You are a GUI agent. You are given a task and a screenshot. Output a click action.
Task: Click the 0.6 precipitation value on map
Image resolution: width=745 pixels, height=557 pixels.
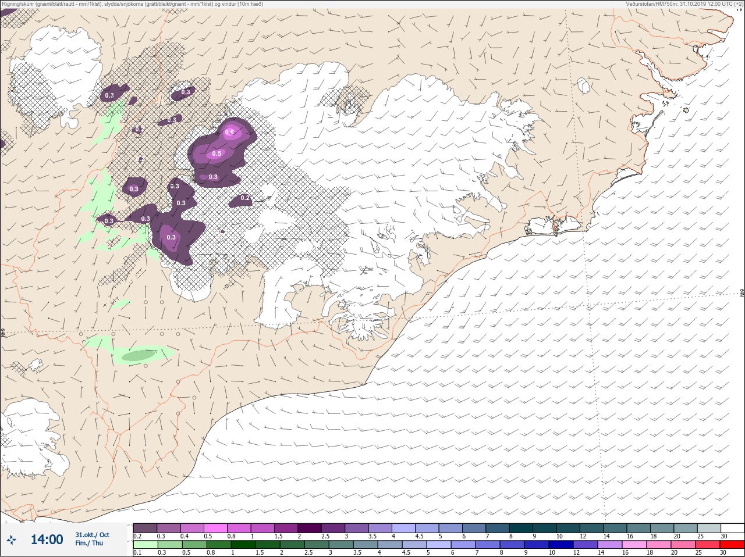pyautogui.click(x=229, y=132)
